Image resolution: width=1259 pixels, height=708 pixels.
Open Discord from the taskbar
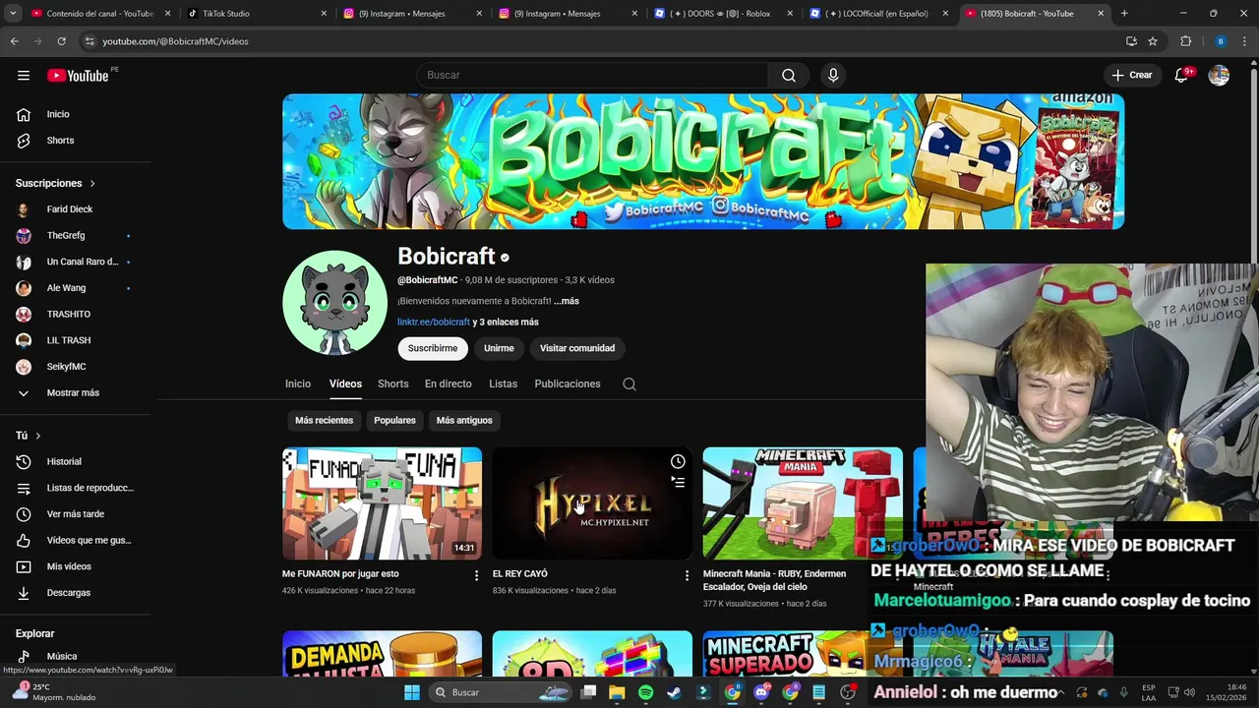tap(761, 692)
